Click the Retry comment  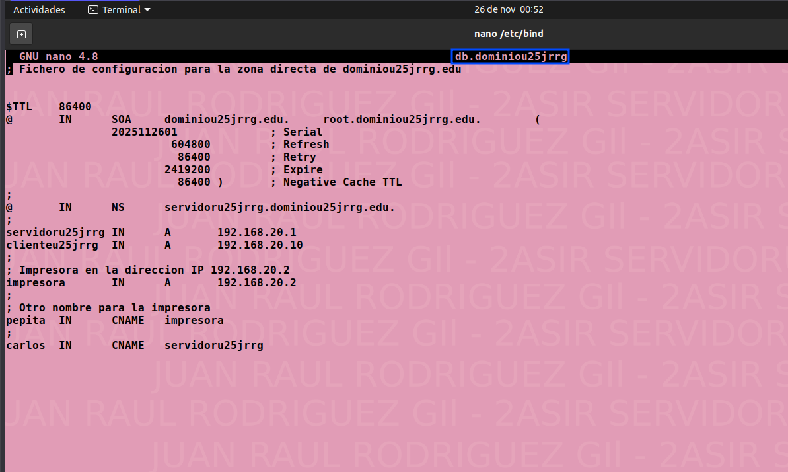click(293, 157)
